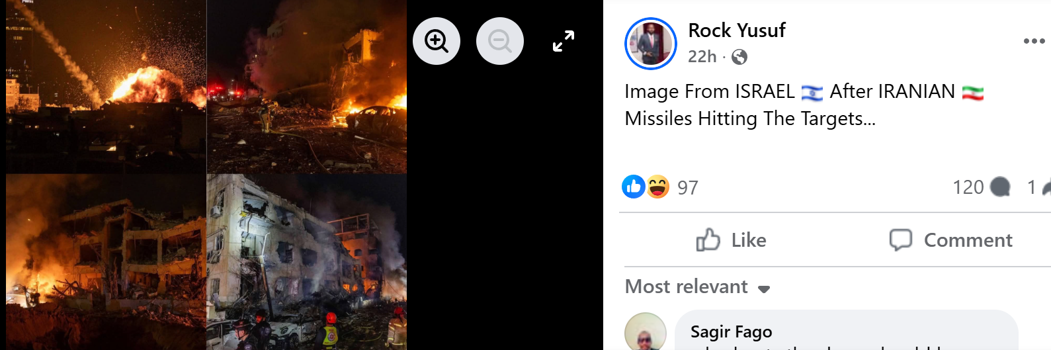Open Rock Yusuf's profile picture

tap(651, 44)
